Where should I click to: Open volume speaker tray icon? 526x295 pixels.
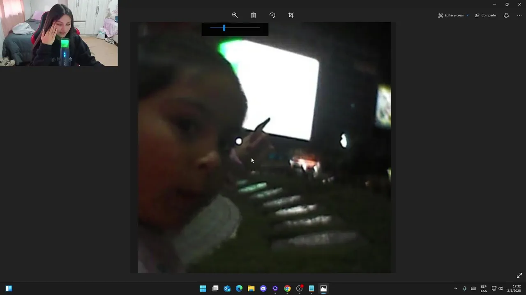click(x=501, y=288)
